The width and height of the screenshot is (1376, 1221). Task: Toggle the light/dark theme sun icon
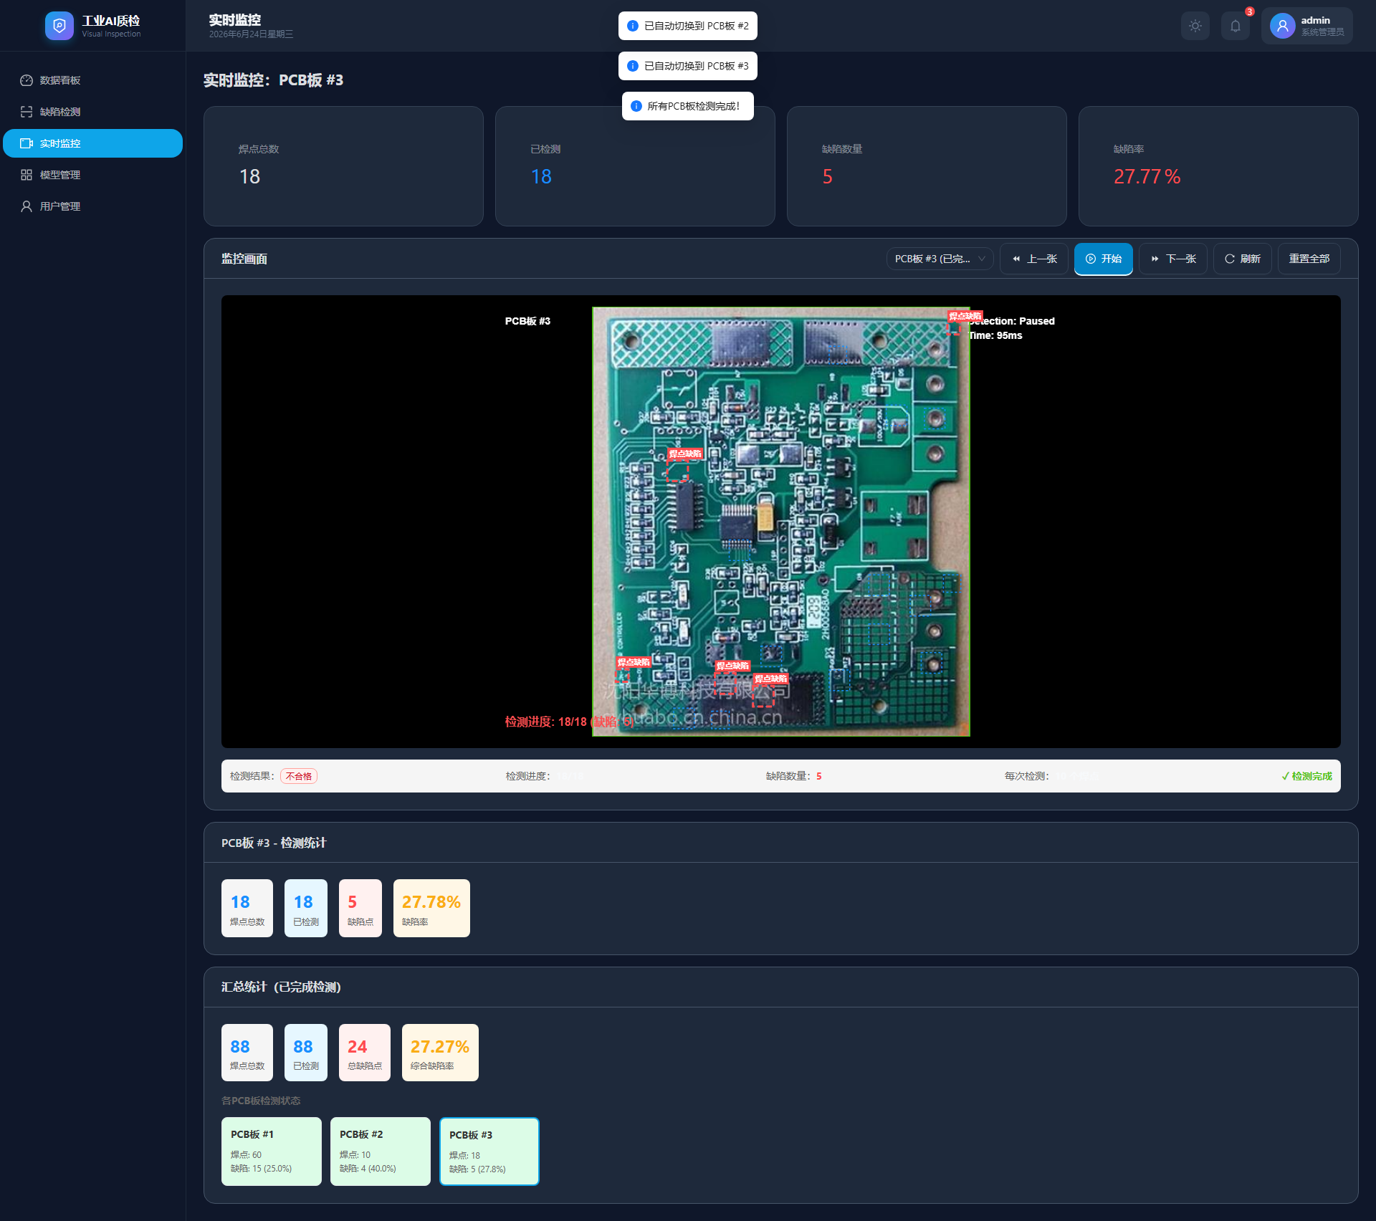1195,26
